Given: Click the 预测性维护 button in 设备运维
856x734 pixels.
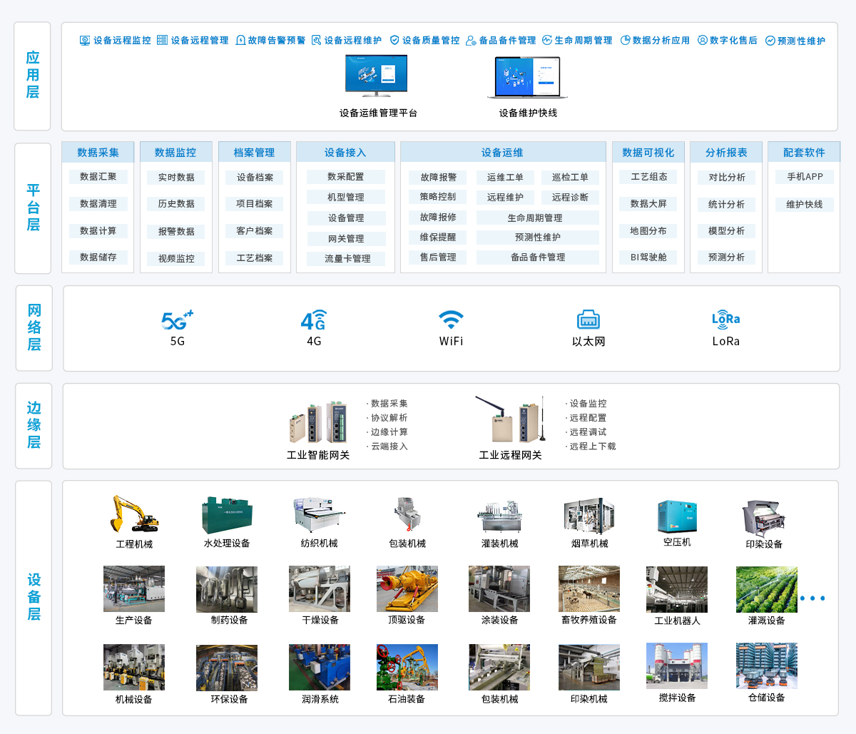Looking at the screenshot, I should click(x=538, y=238).
